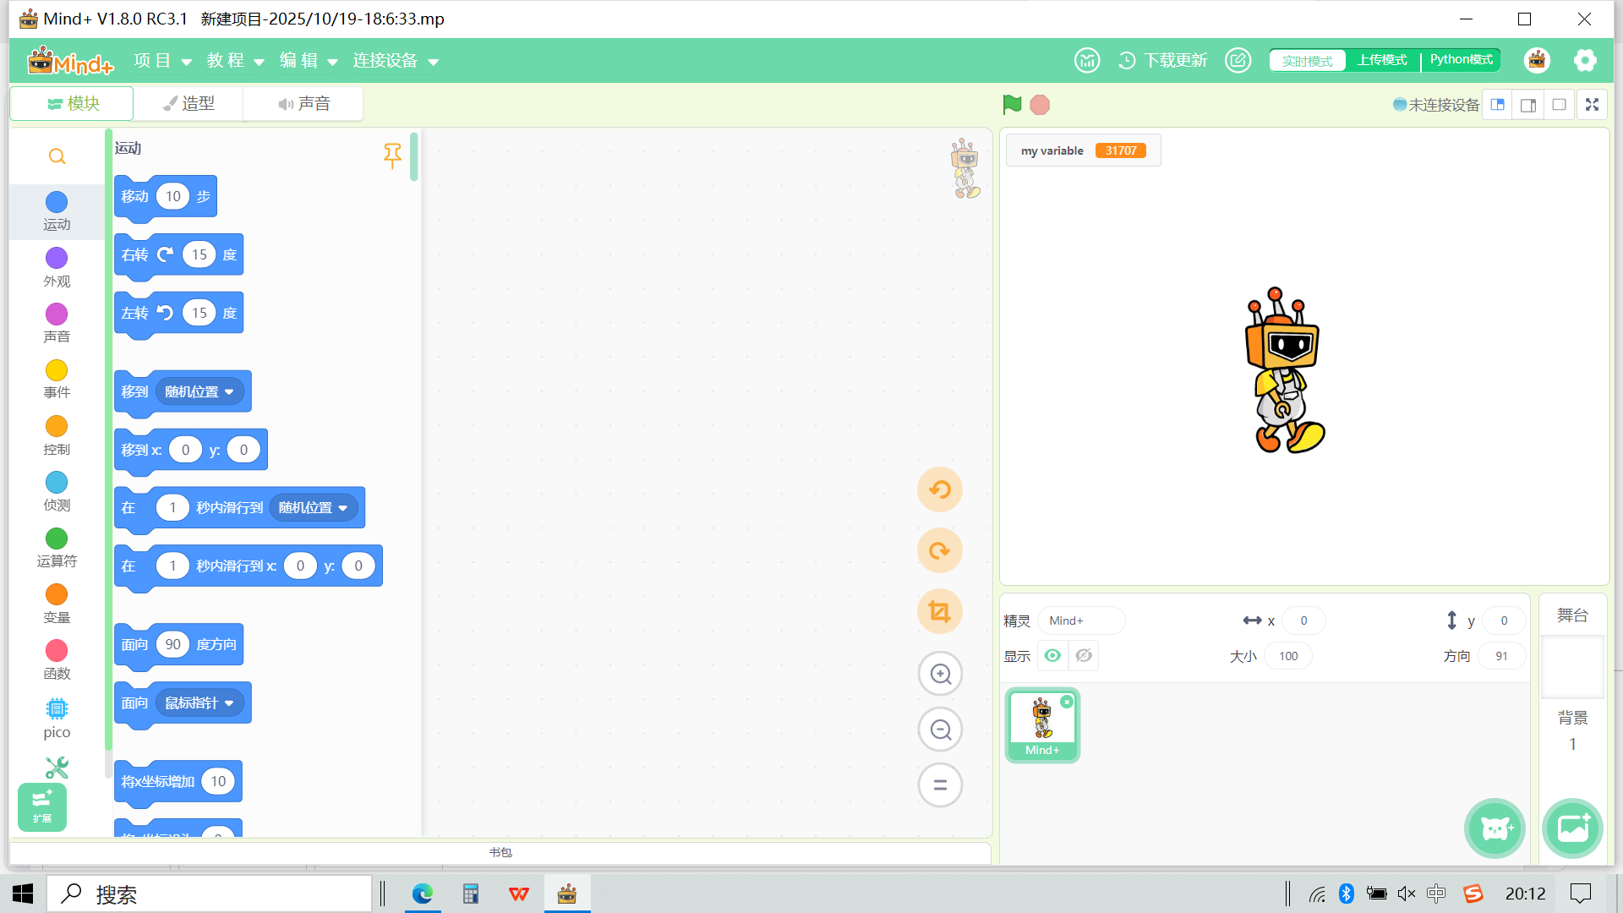The height and width of the screenshot is (913, 1623).
Task: Show the sprite with eye icon
Action: click(1052, 655)
